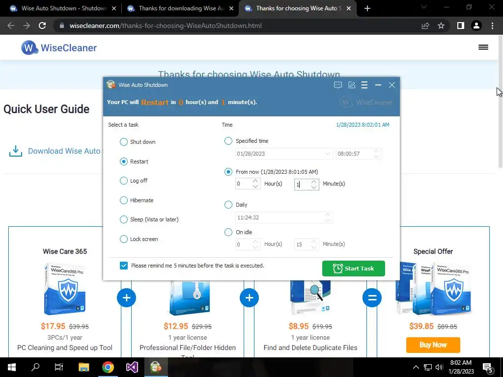Go forward in Chrome
Screen dimensions: 503x377
coord(27,26)
